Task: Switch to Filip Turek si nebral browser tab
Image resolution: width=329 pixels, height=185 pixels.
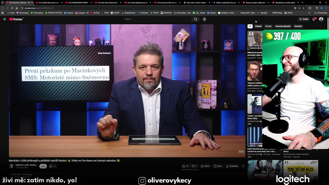Action: [x=196, y=3]
